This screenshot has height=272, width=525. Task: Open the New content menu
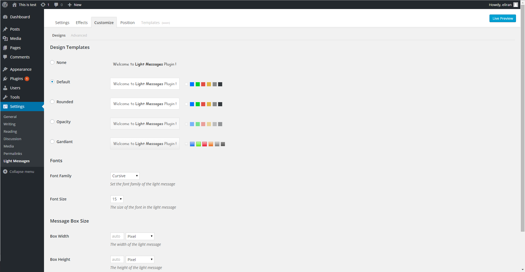[x=74, y=5]
